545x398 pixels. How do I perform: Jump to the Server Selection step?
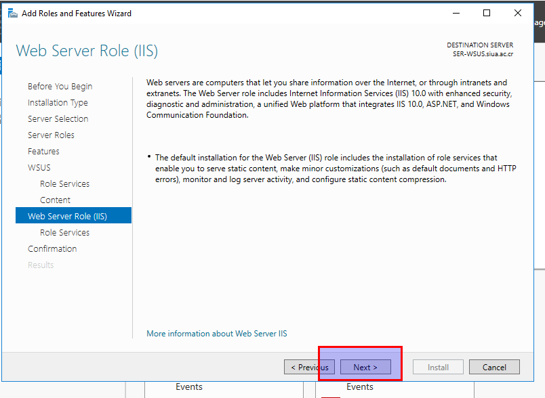[58, 118]
